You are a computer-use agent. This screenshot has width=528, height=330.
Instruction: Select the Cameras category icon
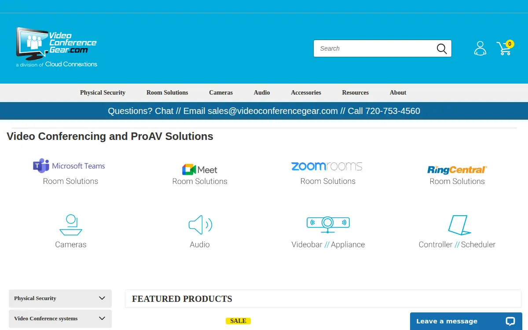71,225
